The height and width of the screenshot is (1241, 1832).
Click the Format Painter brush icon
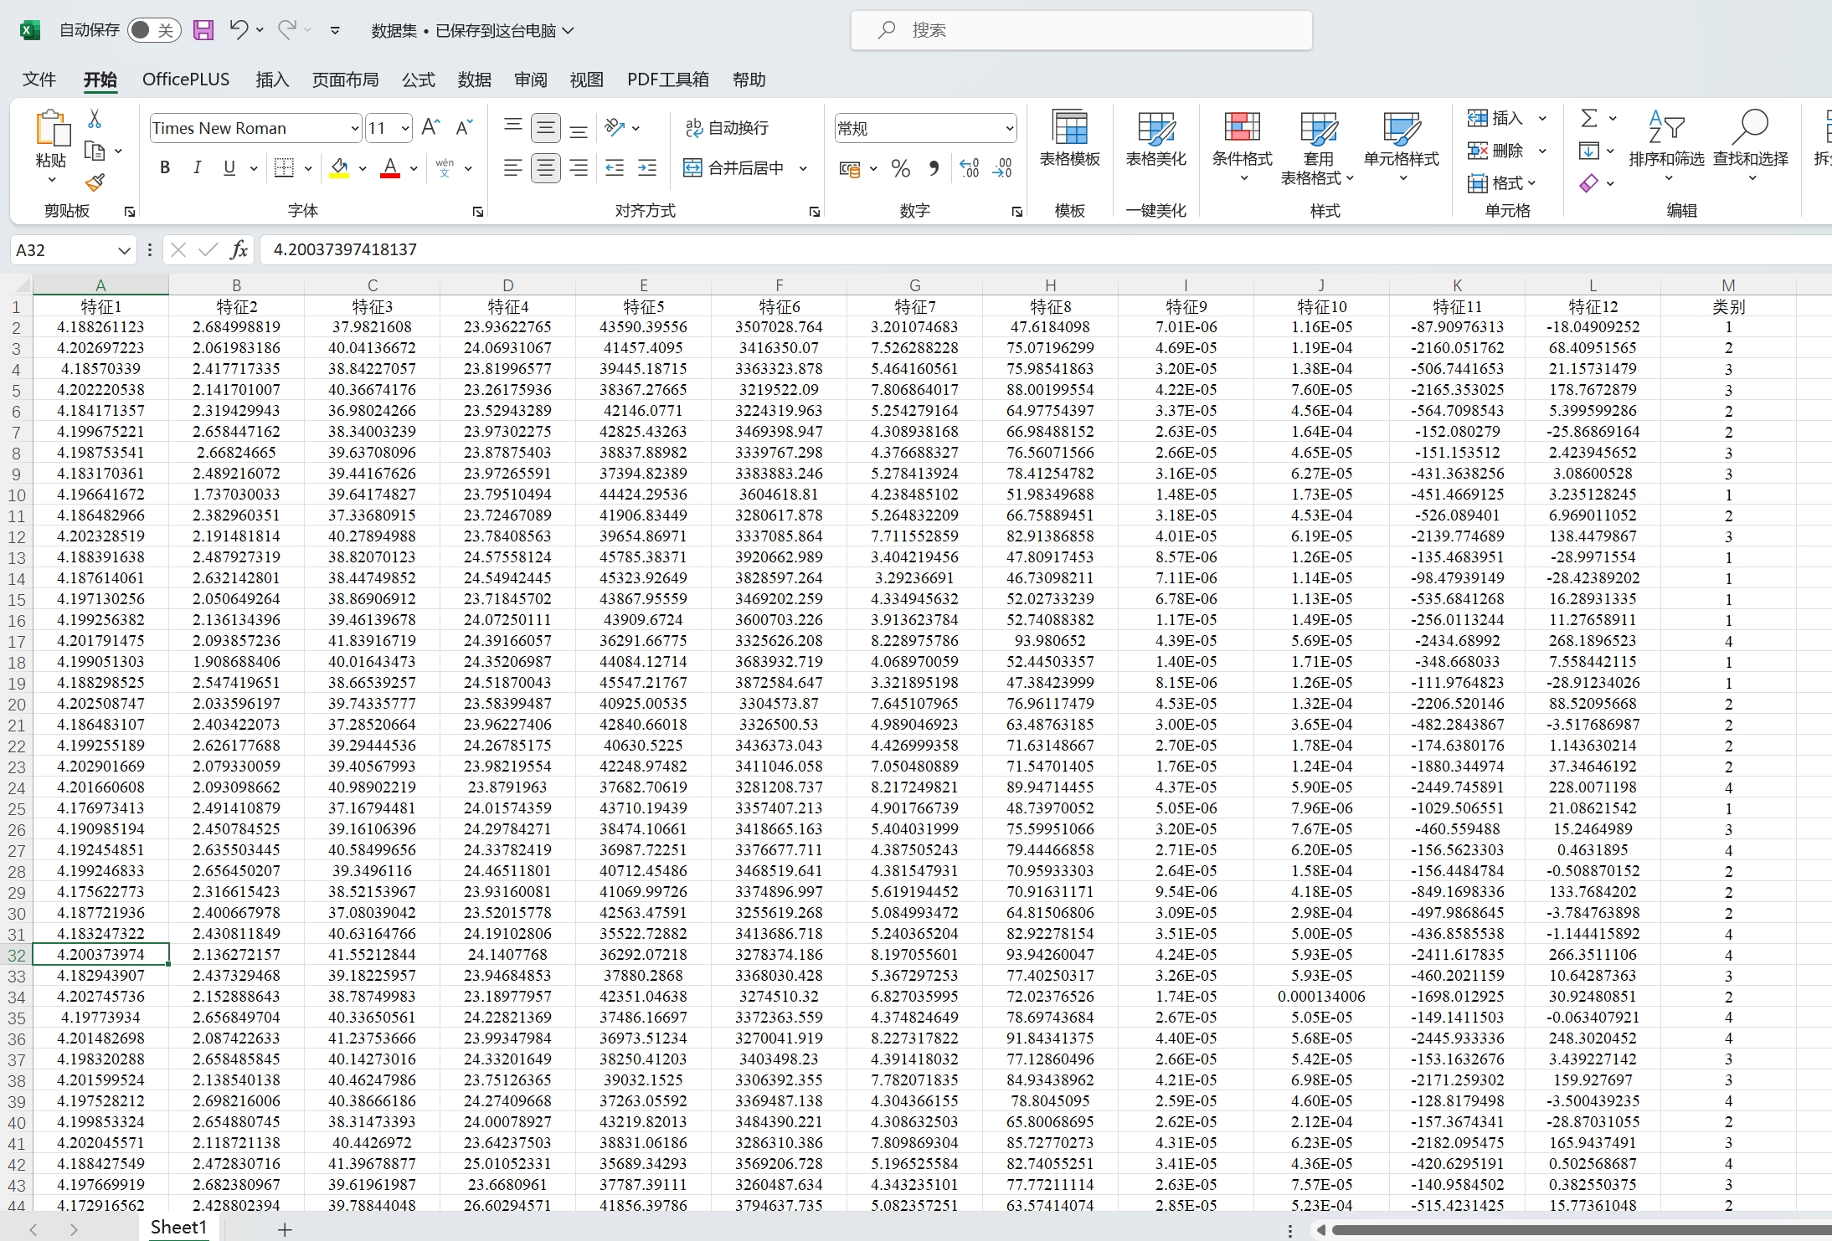click(95, 182)
